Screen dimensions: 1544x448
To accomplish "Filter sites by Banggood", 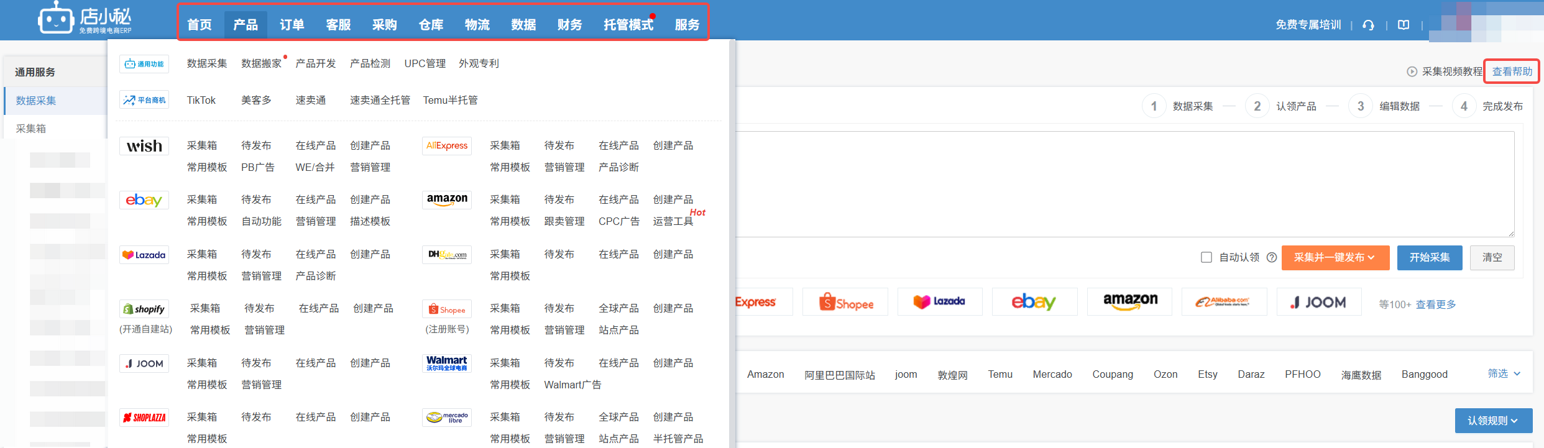I will (1425, 374).
